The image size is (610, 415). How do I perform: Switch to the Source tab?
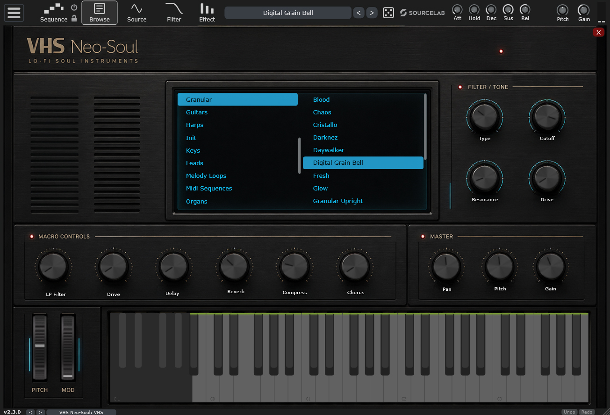pos(136,13)
